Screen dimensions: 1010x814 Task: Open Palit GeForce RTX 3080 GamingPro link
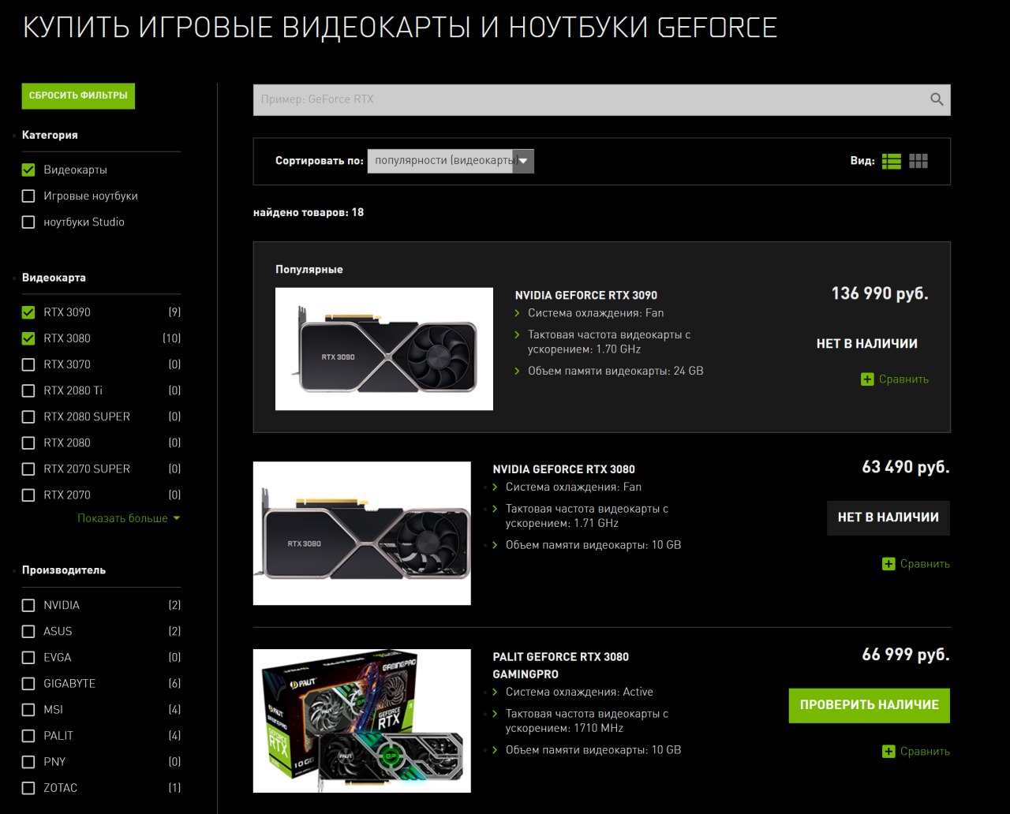[560, 665]
